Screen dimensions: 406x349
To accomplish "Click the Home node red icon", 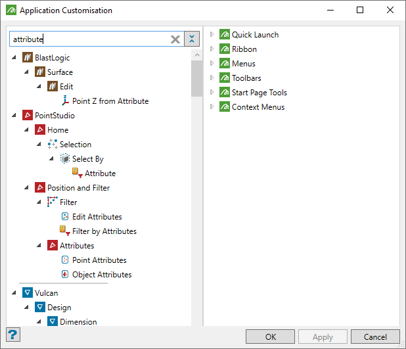I will pos(40,129).
